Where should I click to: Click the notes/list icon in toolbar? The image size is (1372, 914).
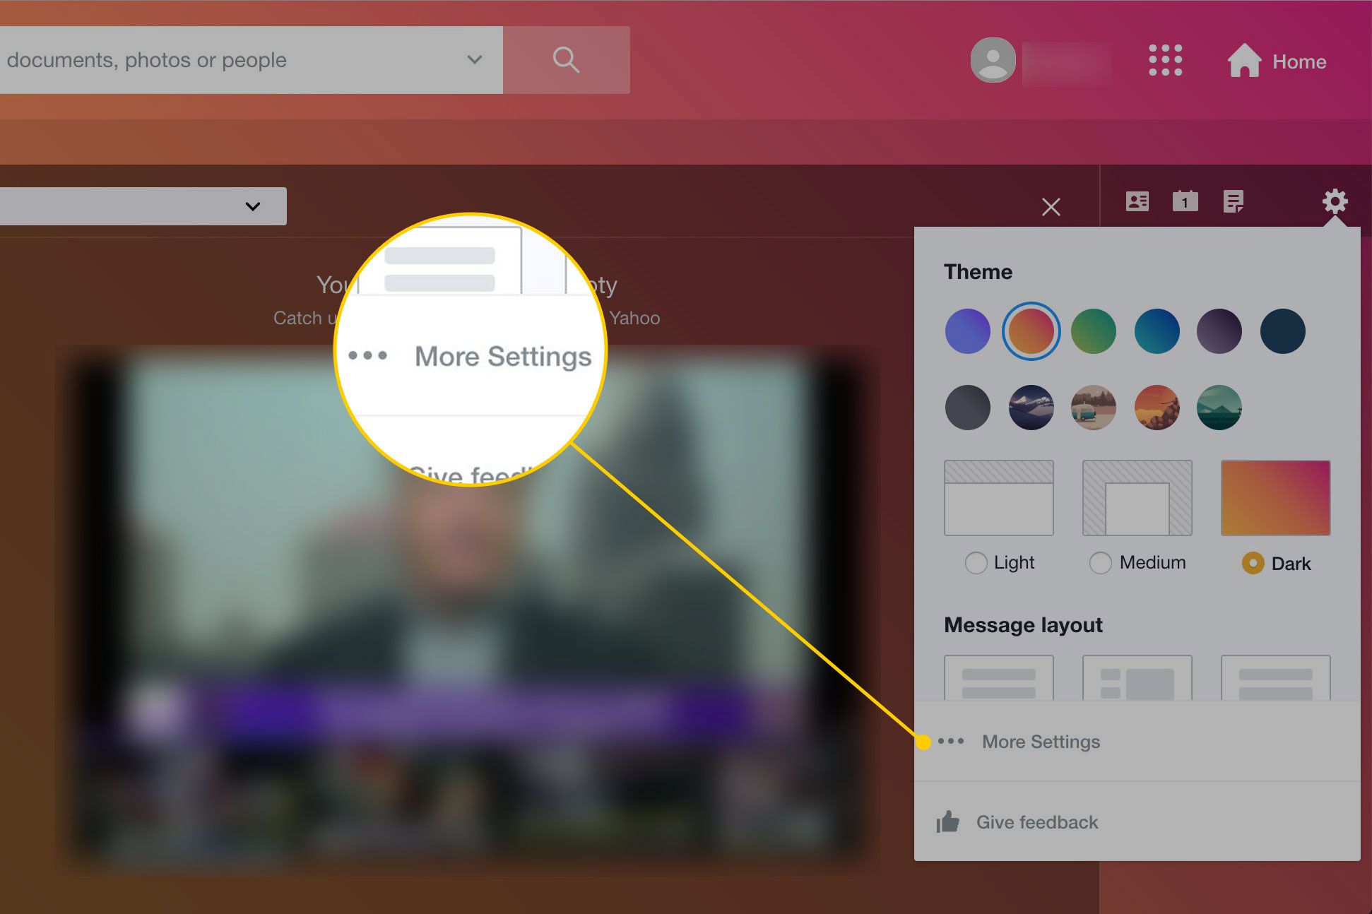(x=1234, y=201)
